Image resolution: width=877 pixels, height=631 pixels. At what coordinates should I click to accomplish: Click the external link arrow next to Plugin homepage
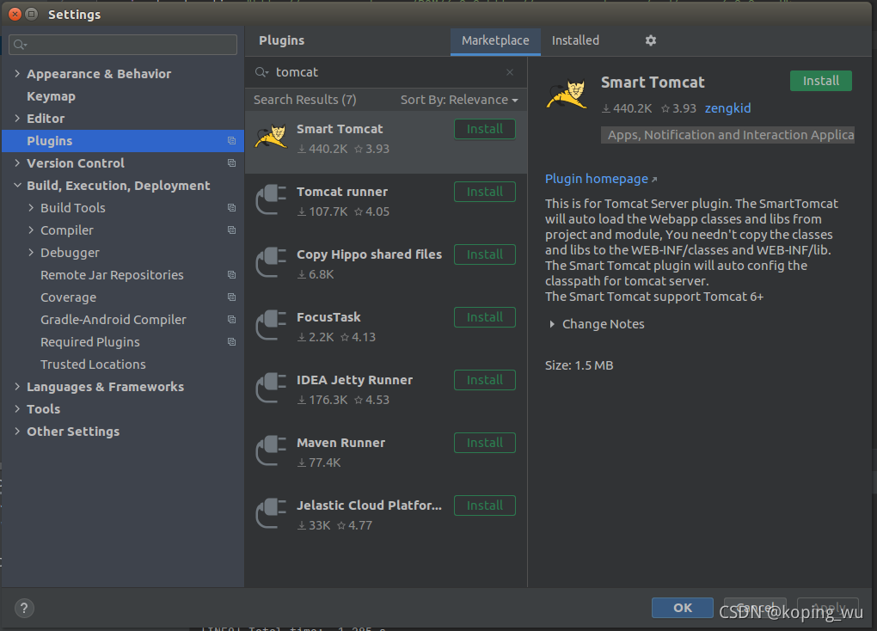tap(654, 180)
